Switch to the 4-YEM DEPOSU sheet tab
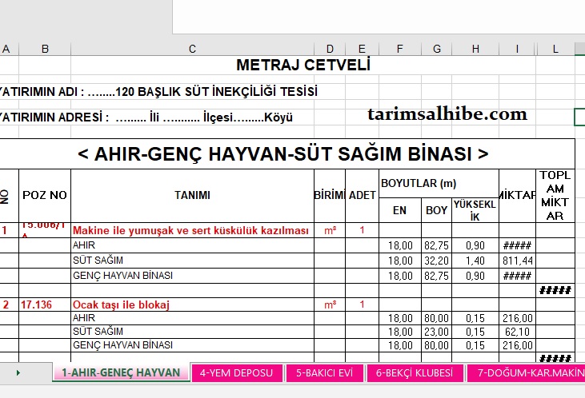 click(x=237, y=373)
